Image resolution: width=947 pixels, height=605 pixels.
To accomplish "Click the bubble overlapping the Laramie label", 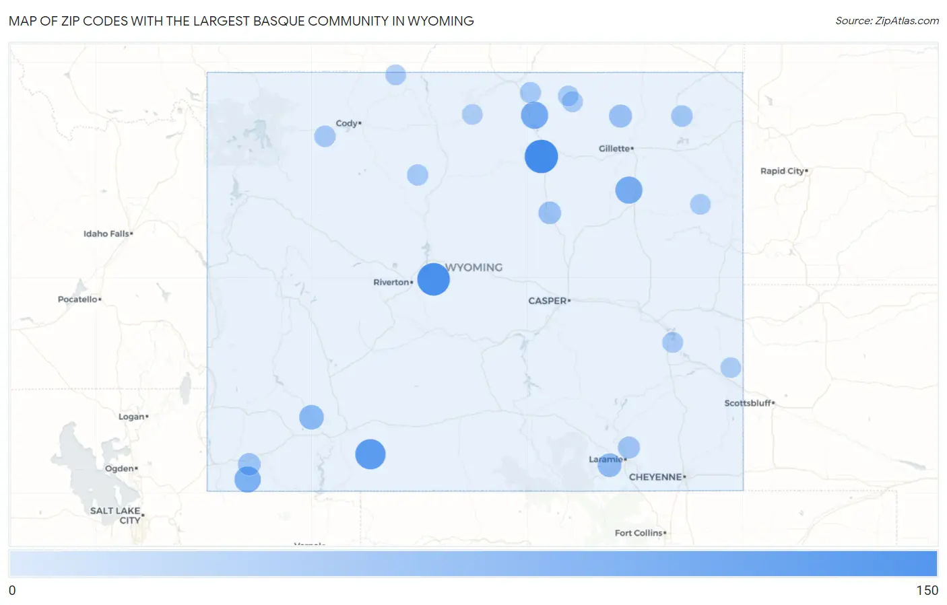I will [609, 465].
